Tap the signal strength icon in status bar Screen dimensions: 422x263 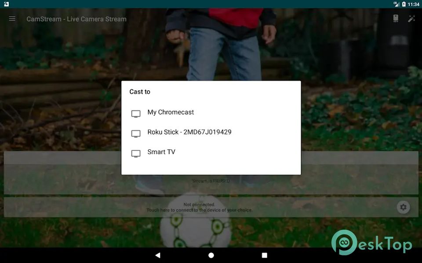(396, 4)
